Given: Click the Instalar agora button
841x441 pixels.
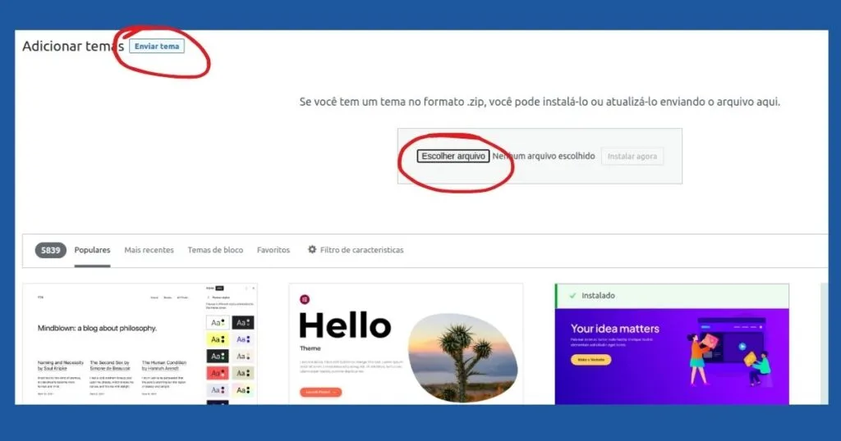Looking at the screenshot, I should pyautogui.click(x=632, y=157).
